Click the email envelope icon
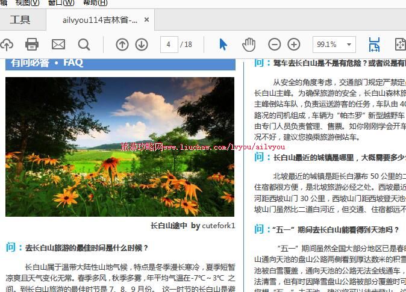Viewport: 406px width, 292px height. 58,45
